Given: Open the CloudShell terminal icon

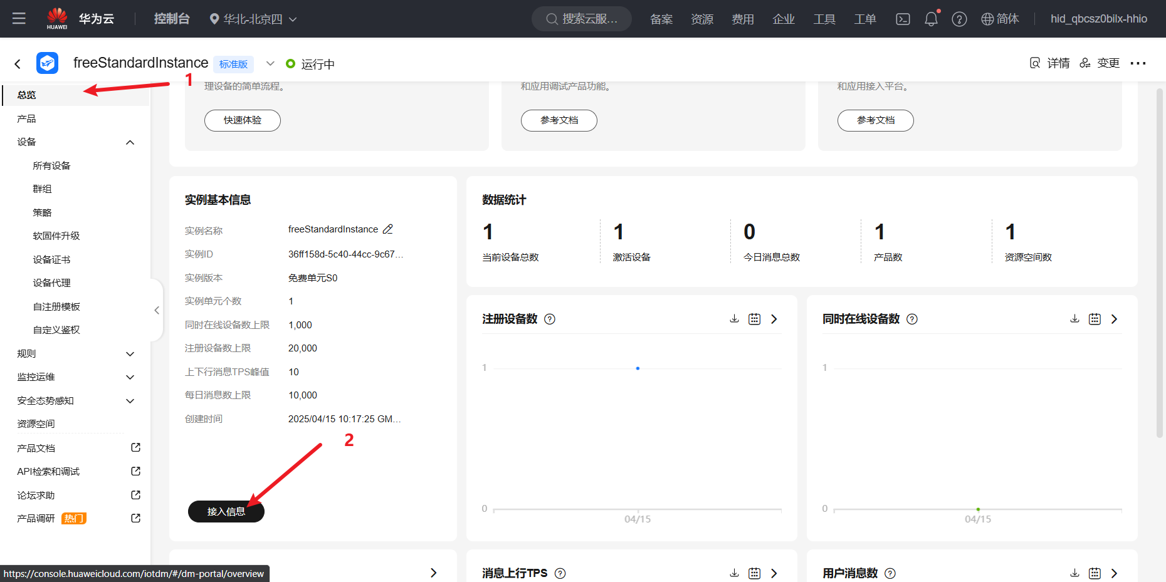Looking at the screenshot, I should [903, 19].
